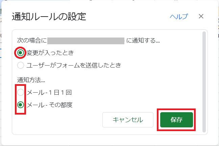Screen dimensions: 219x146
Task: Click the 通知方法... section heading
Action: (x=31, y=80)
